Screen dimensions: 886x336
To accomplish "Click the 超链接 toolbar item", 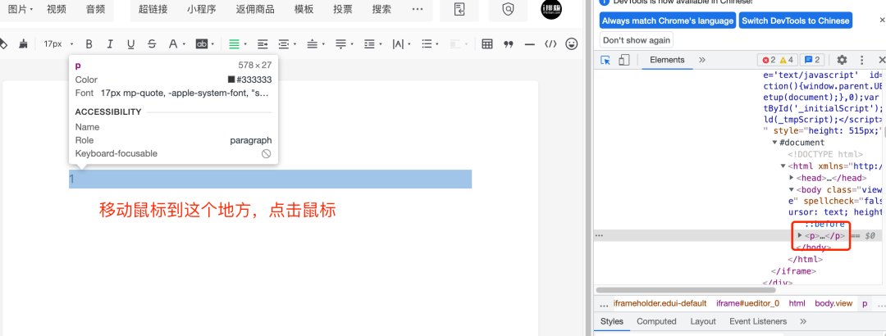I will coord(153,9).
